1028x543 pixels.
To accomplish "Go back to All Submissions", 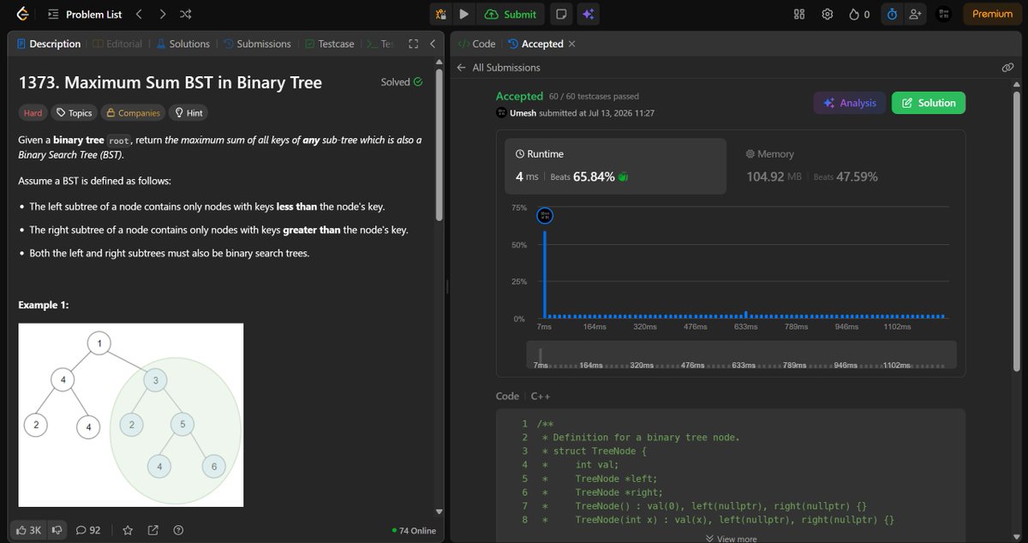I will tap(499, 68).
